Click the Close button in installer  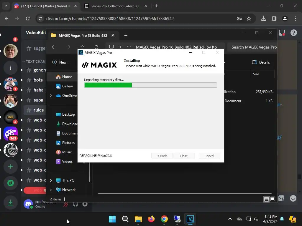pos(184,156)
